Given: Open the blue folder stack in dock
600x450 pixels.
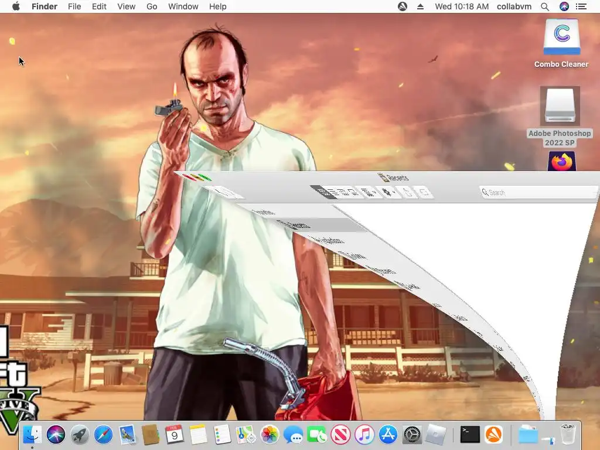Looking at the screenshot, I should [x=528, y=435].
